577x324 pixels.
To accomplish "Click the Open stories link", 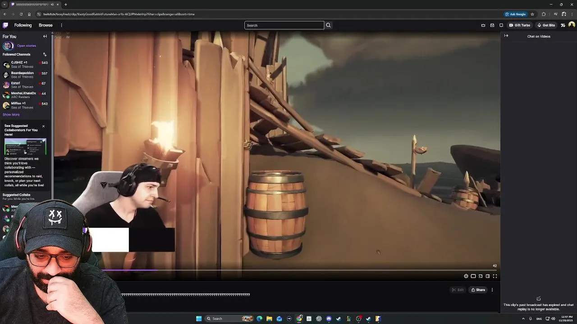I will click(27, 46).
